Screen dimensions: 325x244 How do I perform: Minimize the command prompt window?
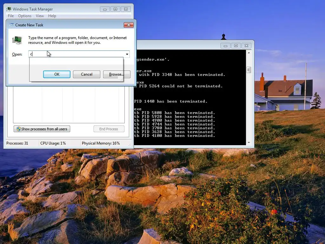pos(226,46)
